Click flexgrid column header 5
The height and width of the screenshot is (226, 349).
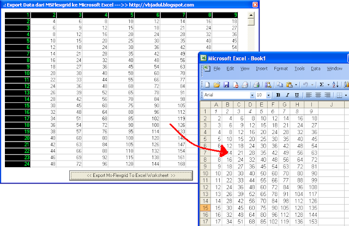pyautogui.click(x=121, y=15)
